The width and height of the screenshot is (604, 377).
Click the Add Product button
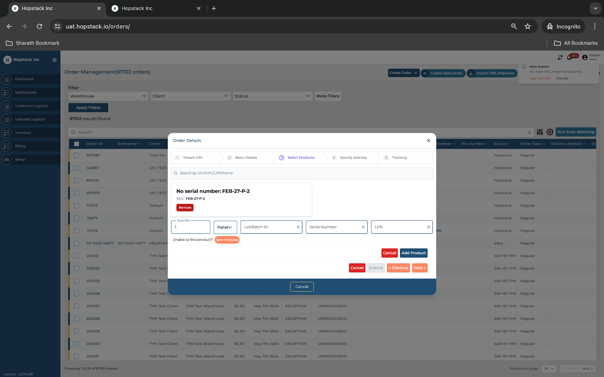[x=413, y=253]
